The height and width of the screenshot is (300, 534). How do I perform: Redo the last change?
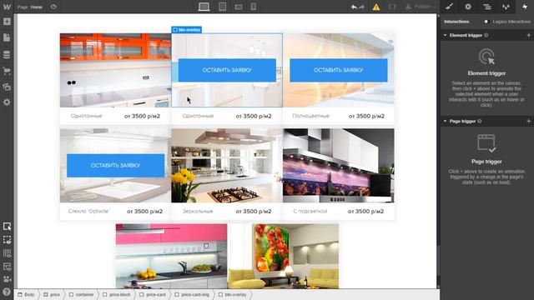coord(361,7)
